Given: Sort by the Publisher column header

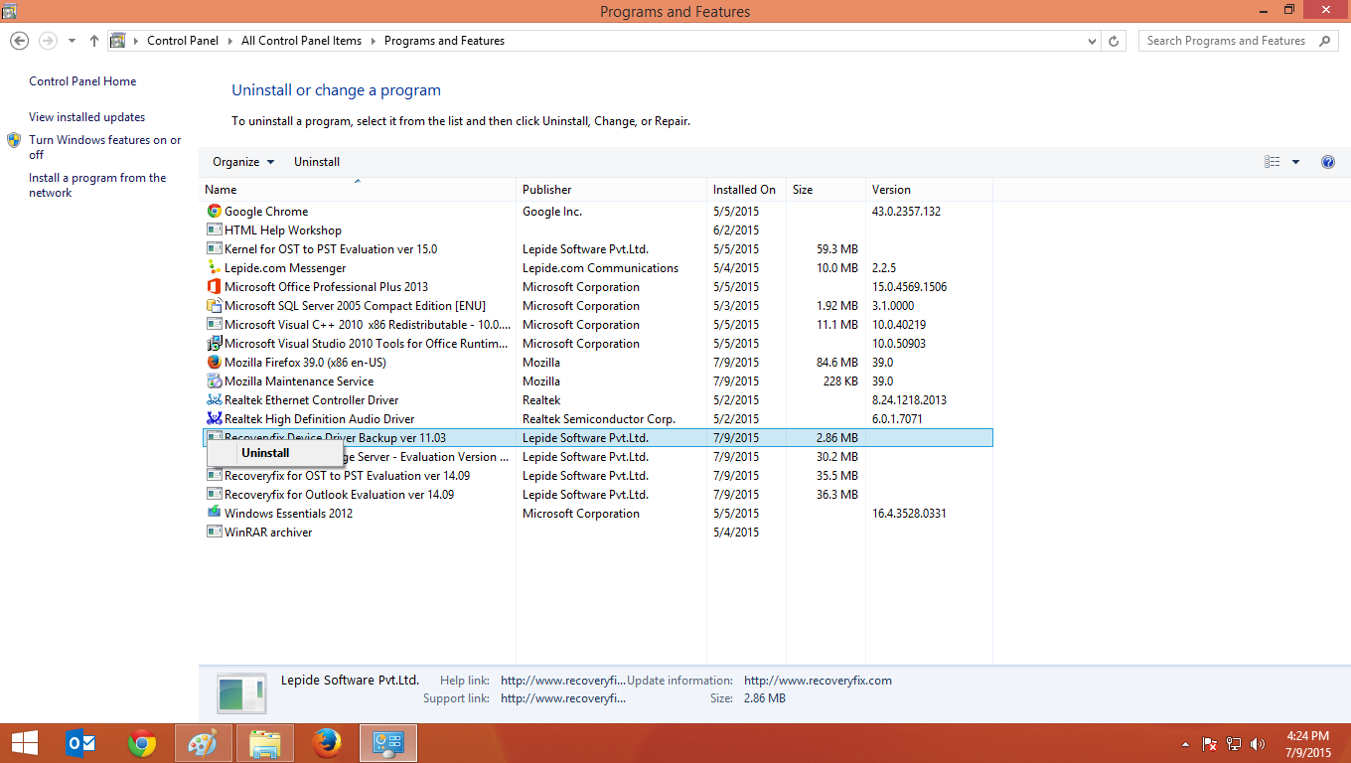Looking at the screenshot, I should (612, 190).
